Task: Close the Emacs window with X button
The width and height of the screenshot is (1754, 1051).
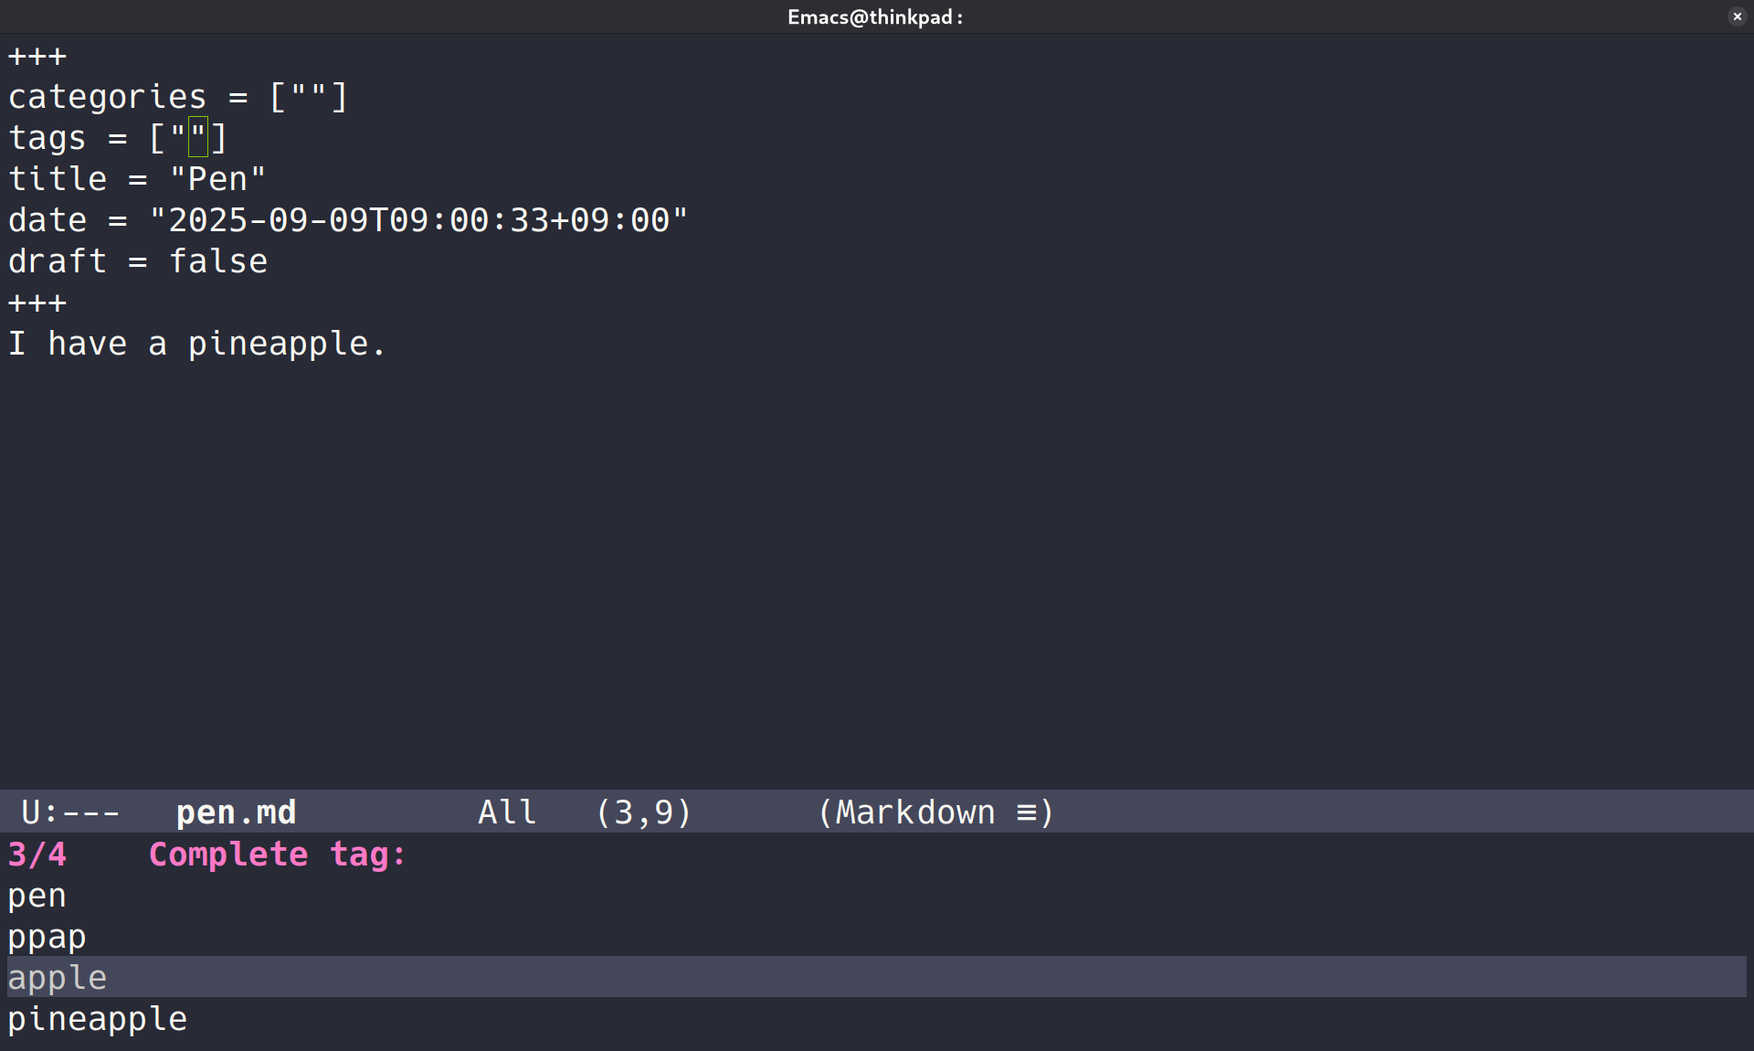Action: pyautogui.click(x=1737, y=16)
